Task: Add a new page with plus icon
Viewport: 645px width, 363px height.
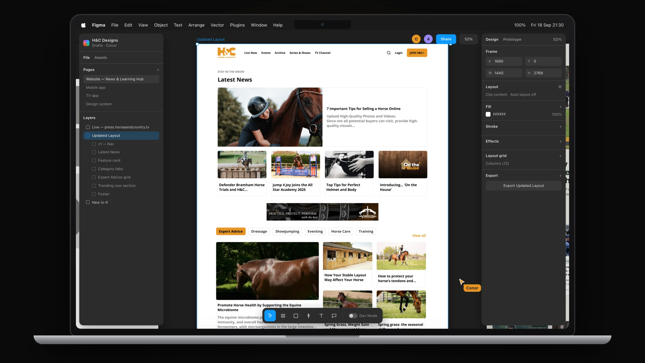Action: pos(158,70)
